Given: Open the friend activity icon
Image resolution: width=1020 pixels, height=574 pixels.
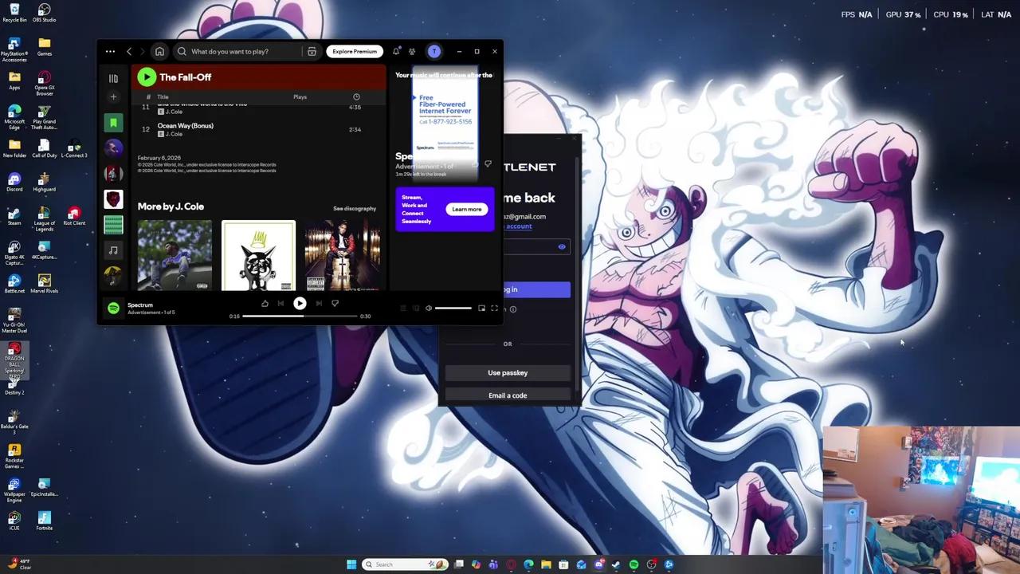Looking at the screenshot, I should click(412, 51).
